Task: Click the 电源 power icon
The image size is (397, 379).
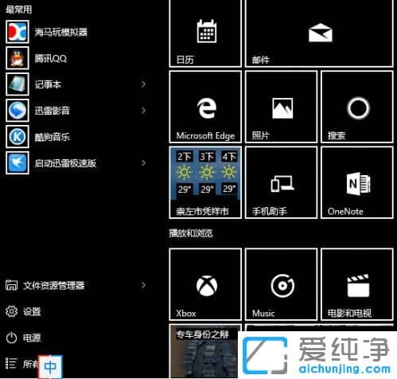Action: [x=11, y=338]
